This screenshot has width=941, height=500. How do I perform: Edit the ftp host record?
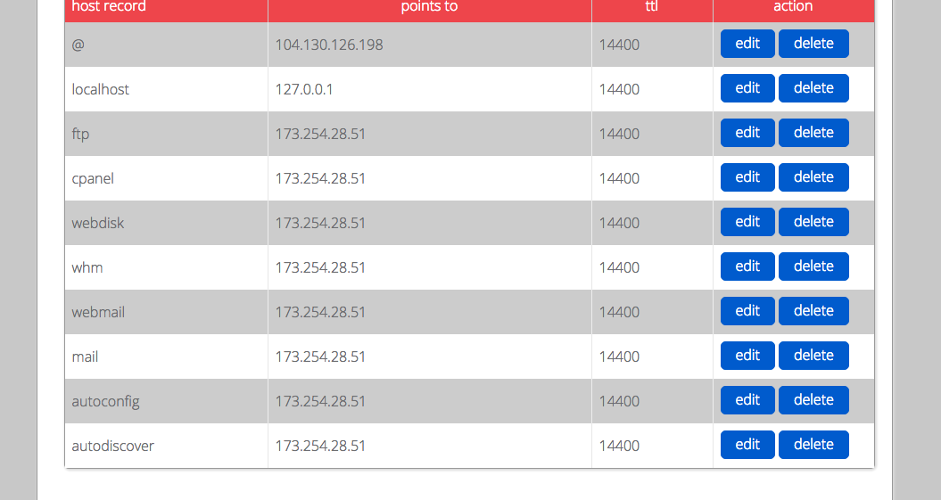pos(747,133)
